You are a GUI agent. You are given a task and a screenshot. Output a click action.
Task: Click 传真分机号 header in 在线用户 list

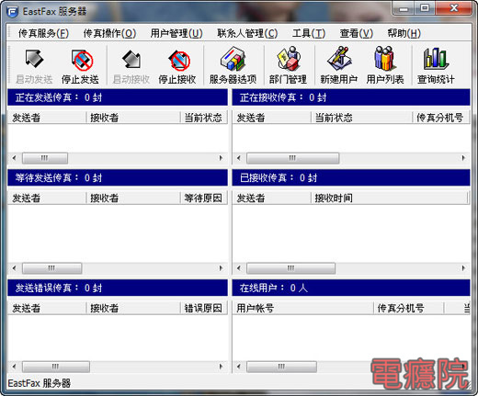[409, 308]
